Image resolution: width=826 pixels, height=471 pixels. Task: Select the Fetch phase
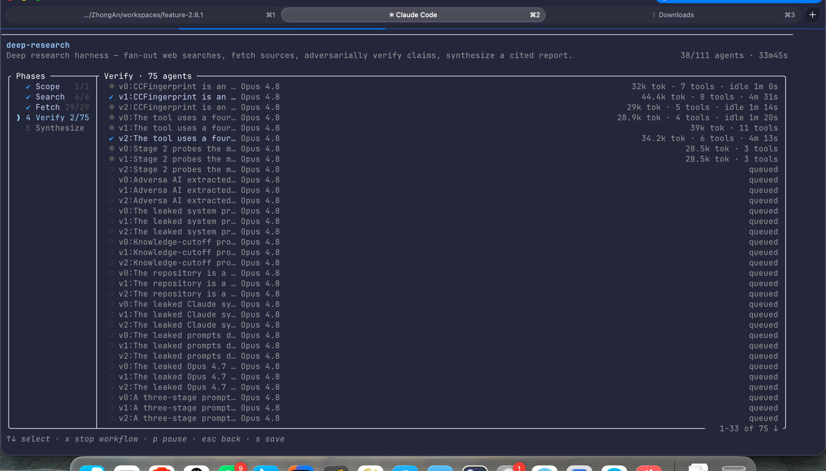pyautogui.click(x=48, y=107)
